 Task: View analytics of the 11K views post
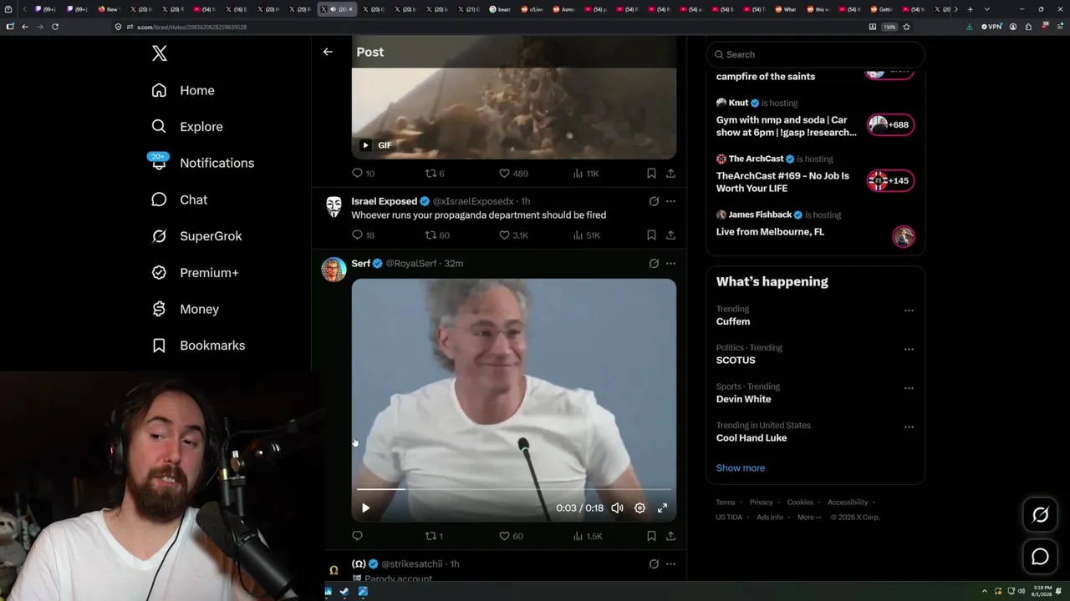pos(585,174)
